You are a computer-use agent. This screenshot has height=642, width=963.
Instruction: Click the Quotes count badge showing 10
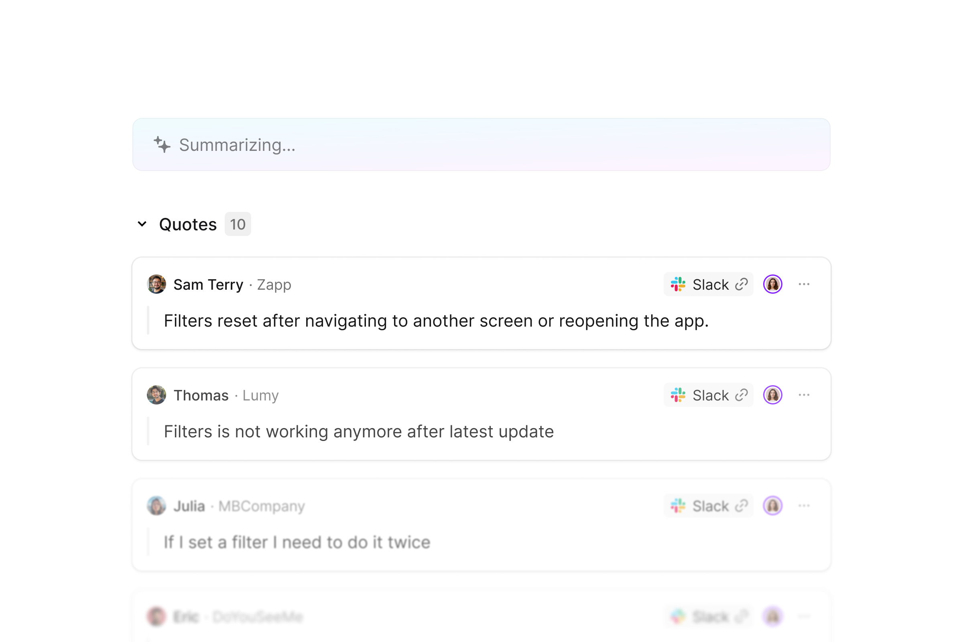pyautogui.click(x=238, y=224)
